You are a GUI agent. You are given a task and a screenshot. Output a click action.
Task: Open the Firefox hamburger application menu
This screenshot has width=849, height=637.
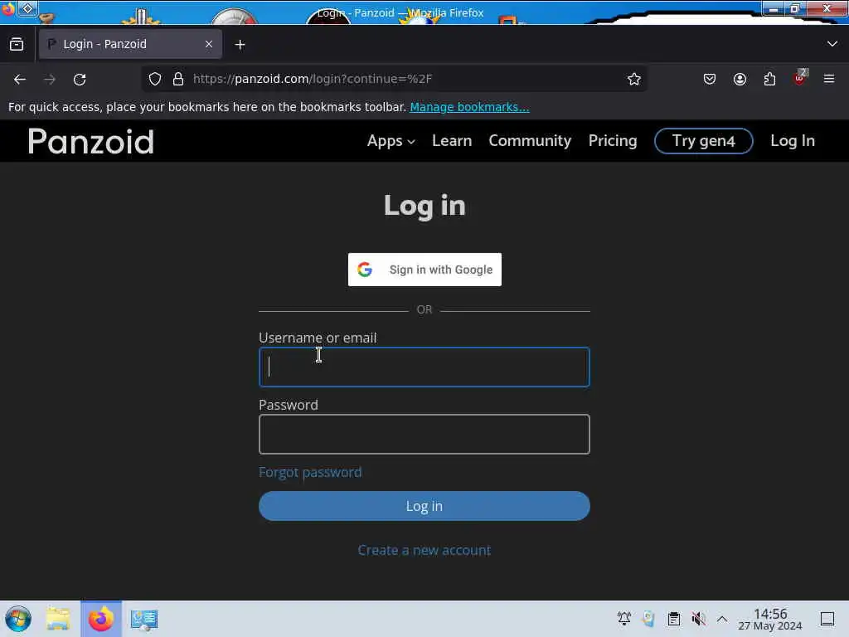[x=829, y=79]
